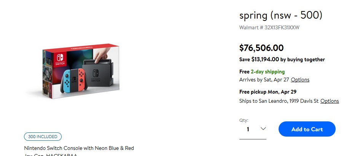Click the Qty: label

pos(244,120)
